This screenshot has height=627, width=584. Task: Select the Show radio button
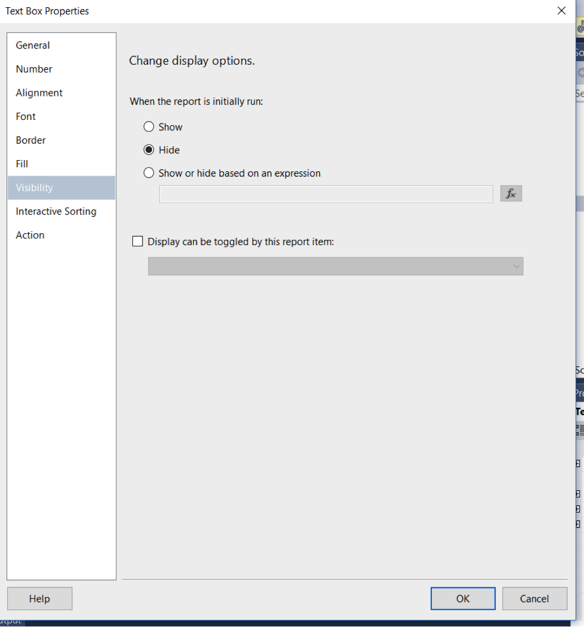149,126
